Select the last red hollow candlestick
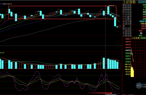146x95 pixels. pyautogui.click(x=120, y=26)
